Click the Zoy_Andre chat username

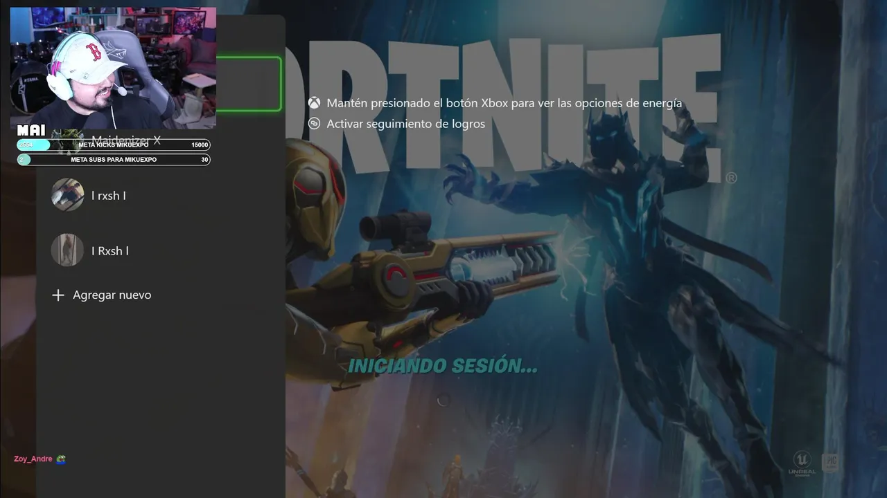(x=33, y=459)
